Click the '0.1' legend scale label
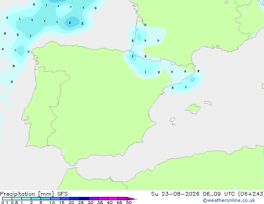Viewport: 264px width, 204px height. (5, 202)
